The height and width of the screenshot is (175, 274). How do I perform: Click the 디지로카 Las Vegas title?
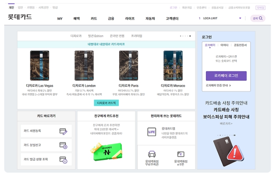(40, 85)
